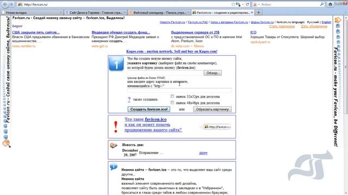Bookmark page with the star icon
This screenshot has width=348, height=195.
pos(233,4)
